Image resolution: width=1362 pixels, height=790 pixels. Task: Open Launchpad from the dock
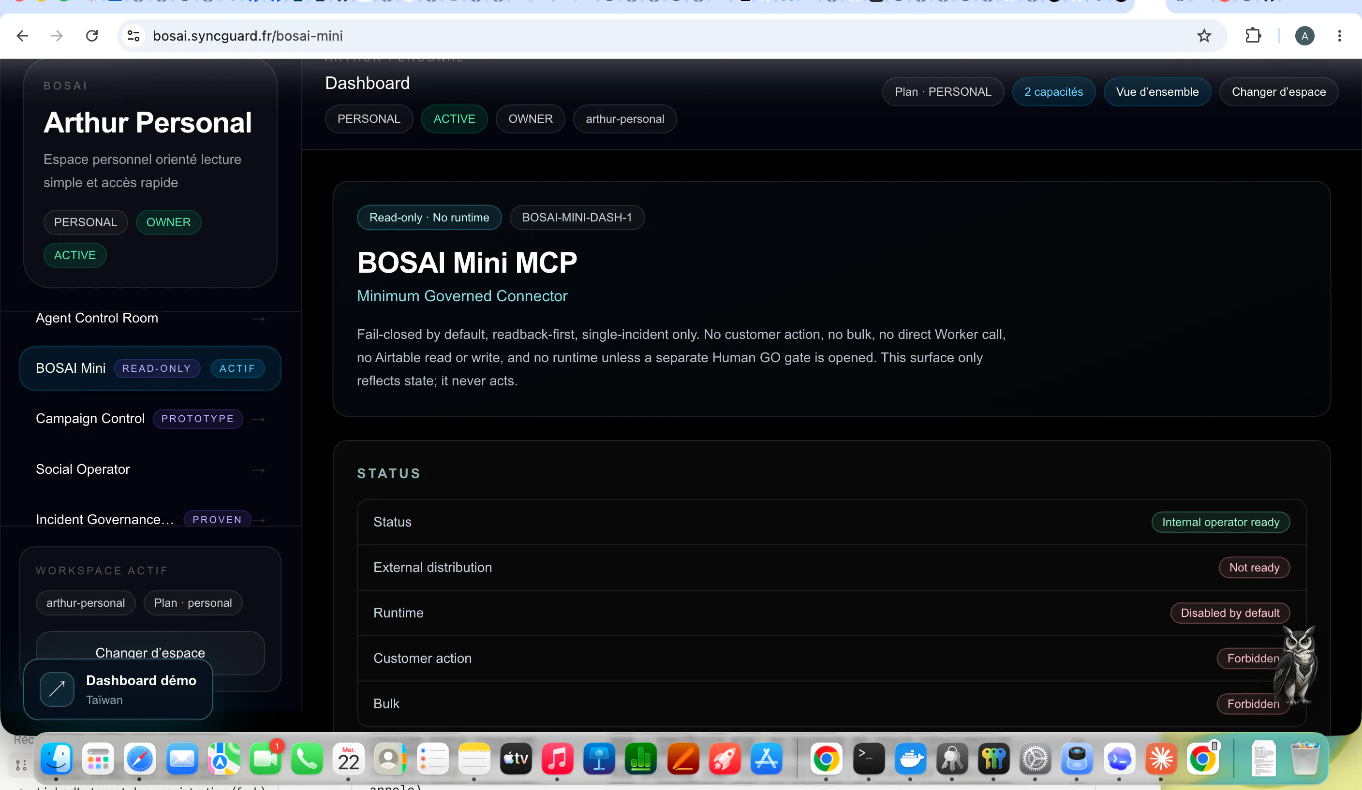point(98,759)
